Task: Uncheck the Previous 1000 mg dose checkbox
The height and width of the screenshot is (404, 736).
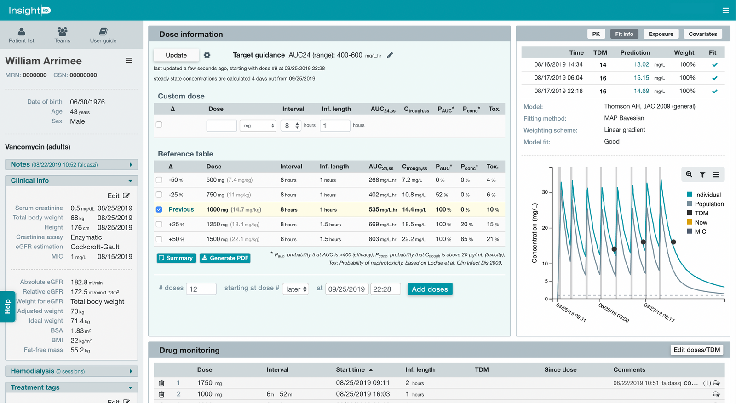Action: [159, 209]
